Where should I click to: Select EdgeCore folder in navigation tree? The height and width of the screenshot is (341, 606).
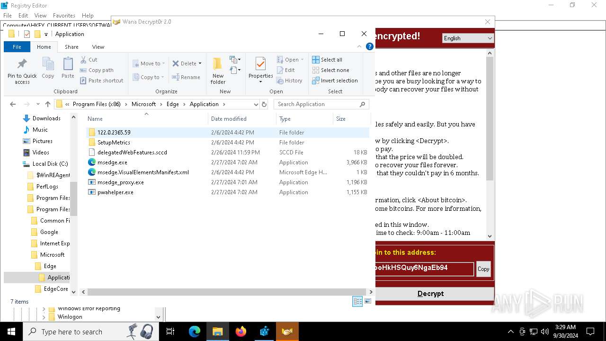coord(56,289)
